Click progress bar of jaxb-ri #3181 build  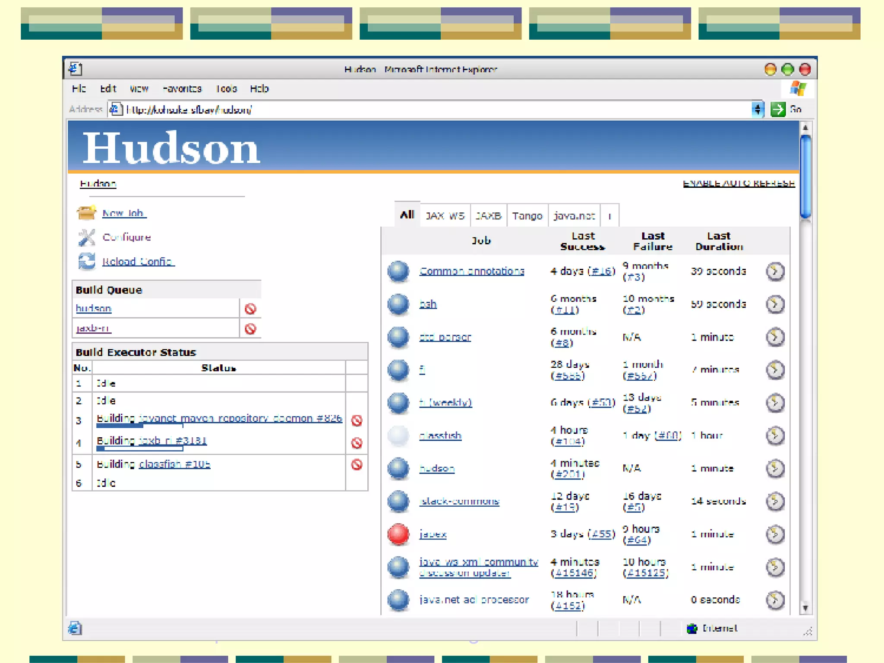(x=140, y=449)
